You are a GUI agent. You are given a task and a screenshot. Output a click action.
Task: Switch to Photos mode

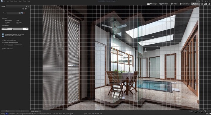164,4
